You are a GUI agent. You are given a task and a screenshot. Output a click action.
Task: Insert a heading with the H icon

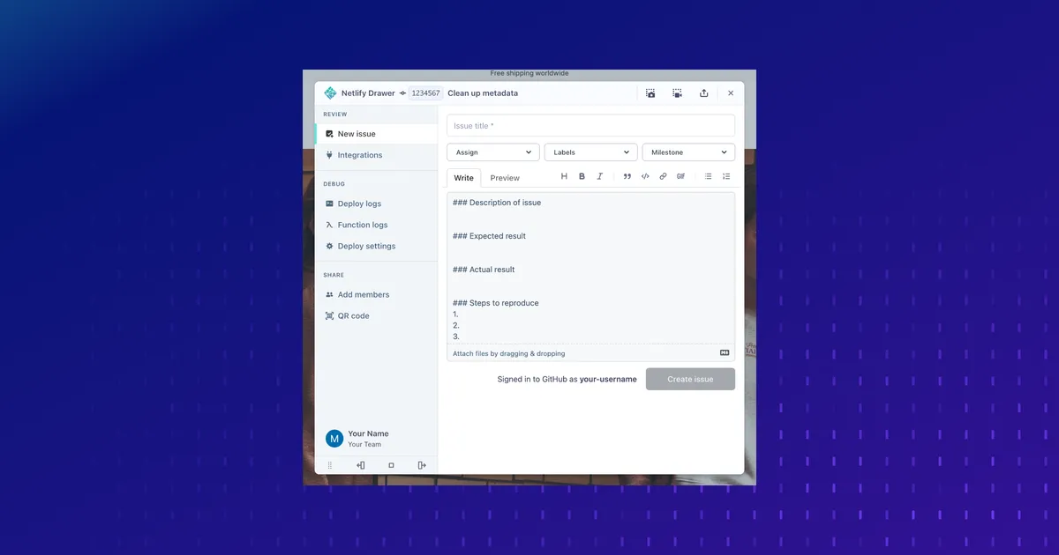[564, 176]
